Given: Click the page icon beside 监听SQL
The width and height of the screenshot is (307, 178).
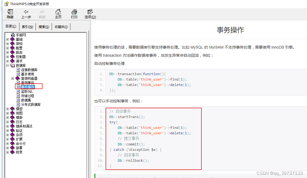Looking at the screenshot, I should click(18, 91).
